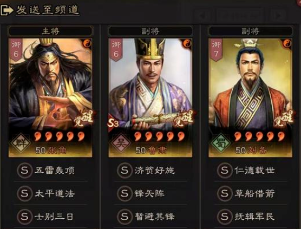Screen dimensions: 301x229
Task: Click the 群 faction badge on 张角
Action: [21, 143]
